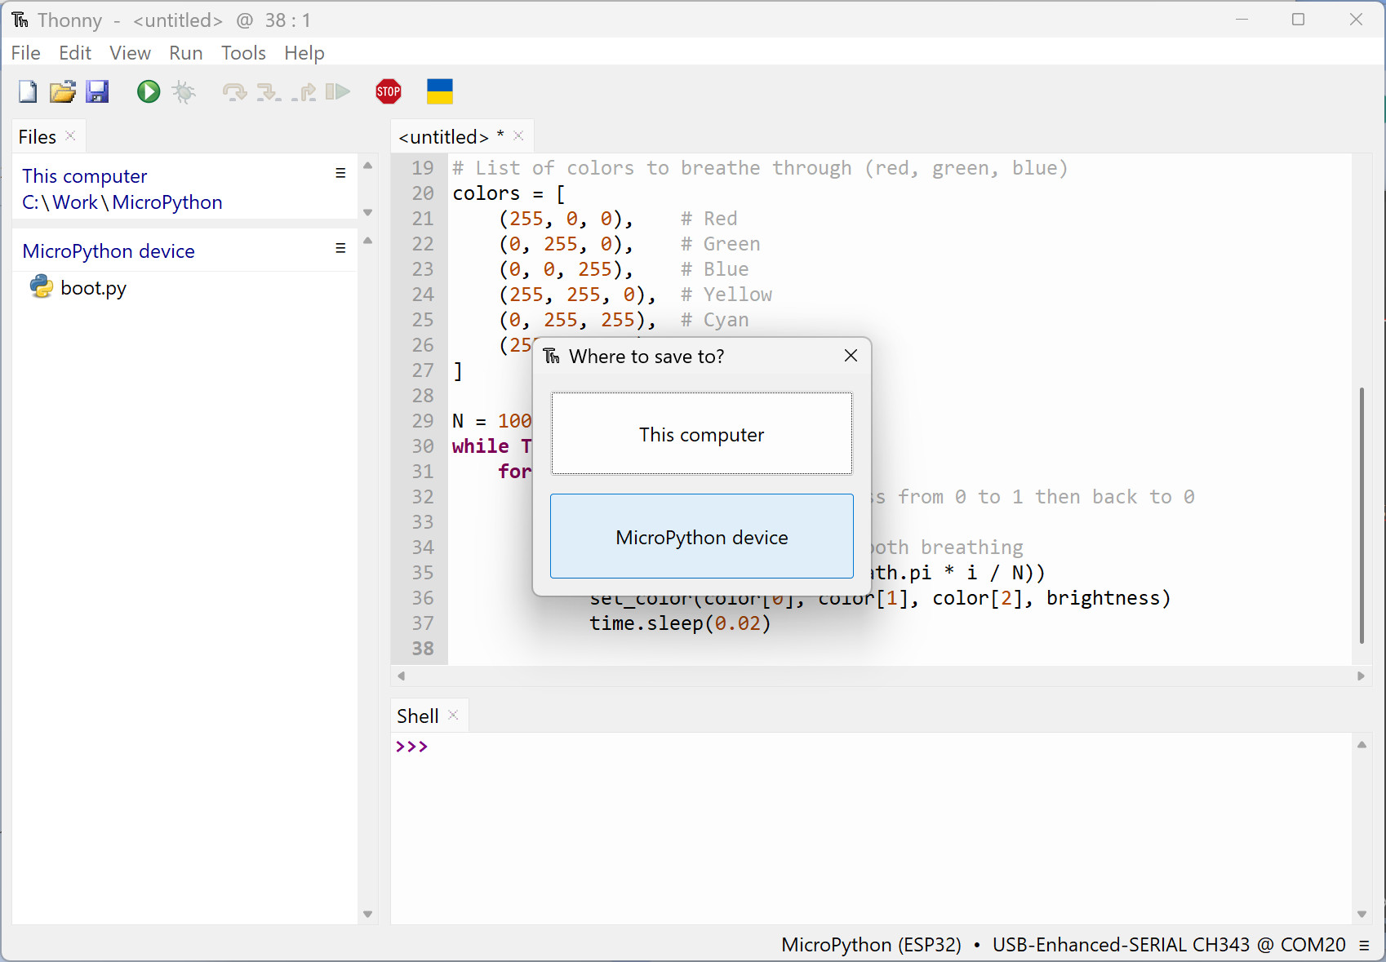Open the Help menu
The image size is (1386, 962).
[x=304, y=53]
